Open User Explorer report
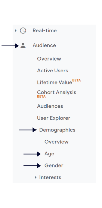This screenshot has height=208, width=102. pos(53,118)
